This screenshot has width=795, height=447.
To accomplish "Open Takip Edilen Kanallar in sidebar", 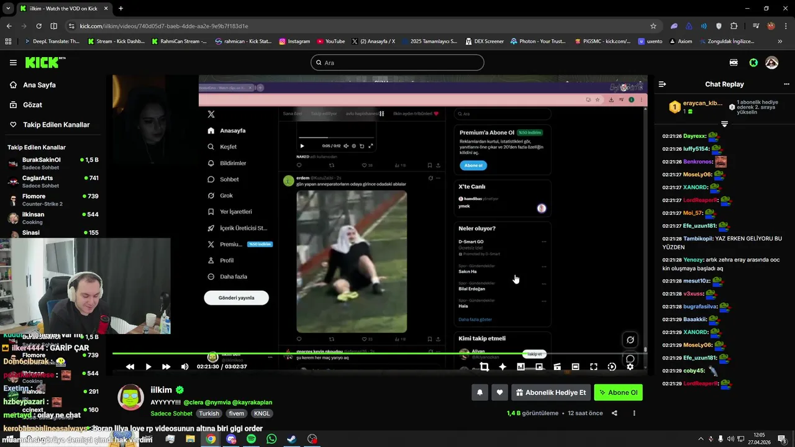I will pos(56,125).
